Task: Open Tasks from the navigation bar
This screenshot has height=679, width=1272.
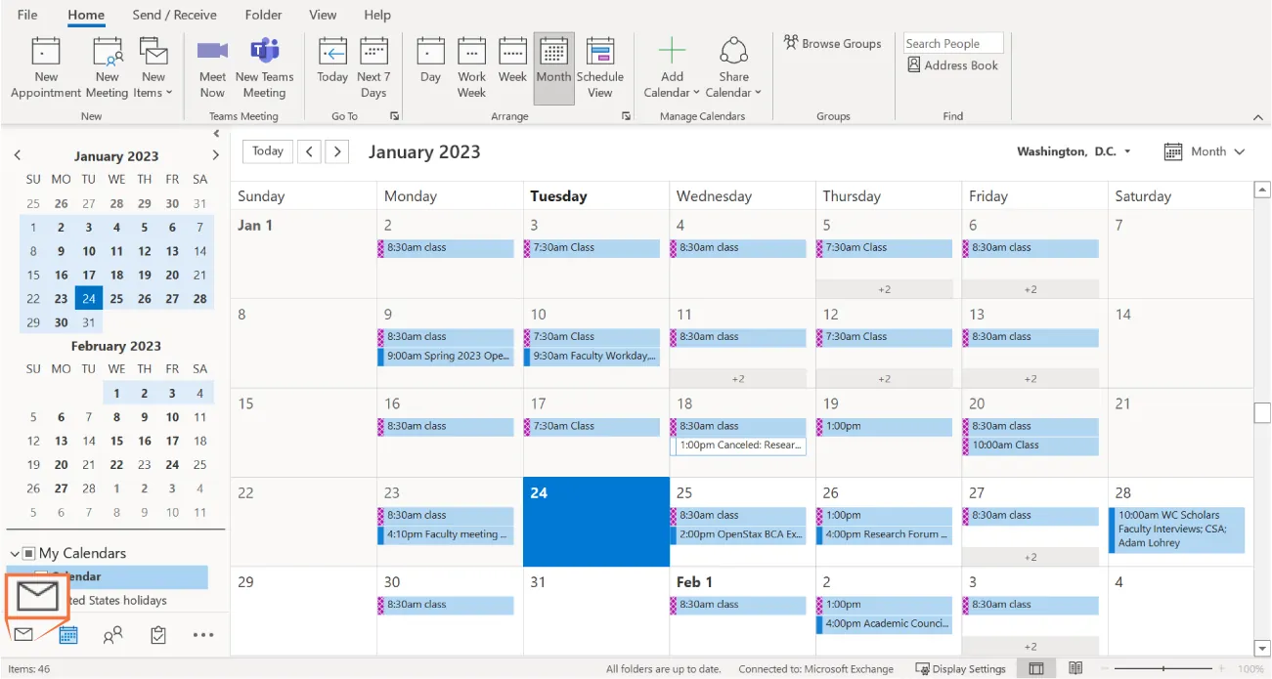Action: click(158, 635)
